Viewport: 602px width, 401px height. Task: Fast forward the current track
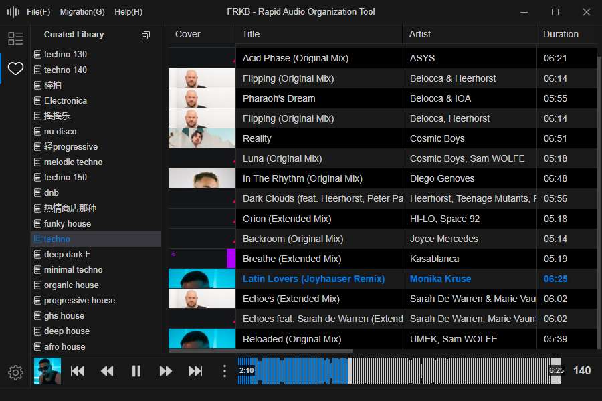[x=166, y=371]
